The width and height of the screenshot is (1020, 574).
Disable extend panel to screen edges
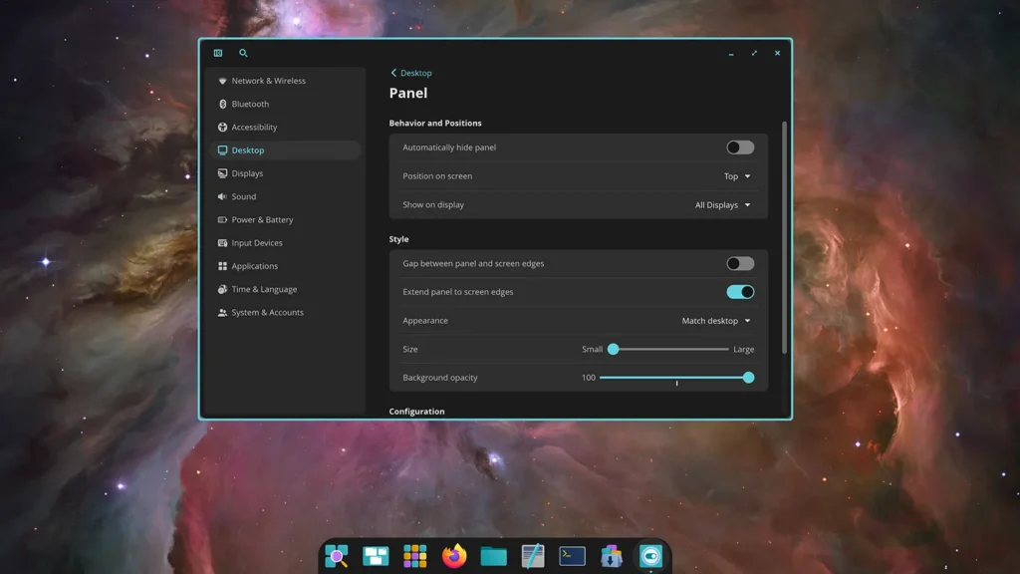click(x=740, y=292)
